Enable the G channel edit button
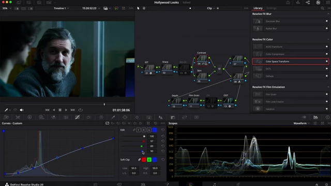 pyautogui.click(x=149, y=130)
